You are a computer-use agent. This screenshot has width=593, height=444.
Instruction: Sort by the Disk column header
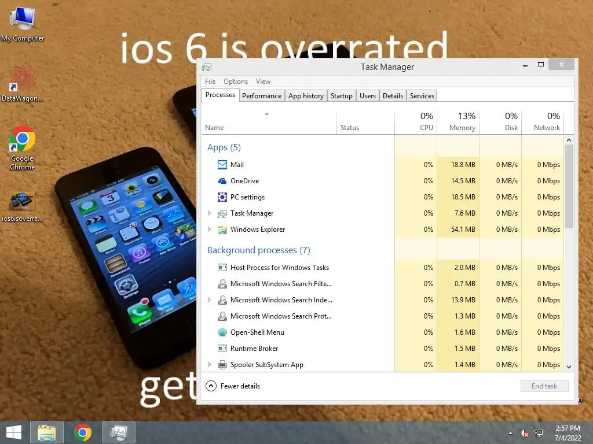tap(501, 123)
